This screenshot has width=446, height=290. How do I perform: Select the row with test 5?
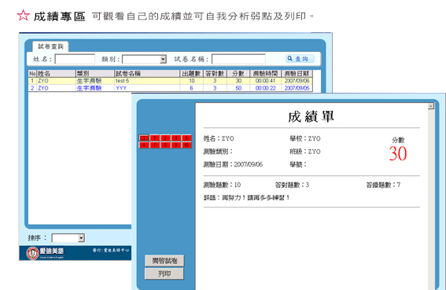(171, 81)
